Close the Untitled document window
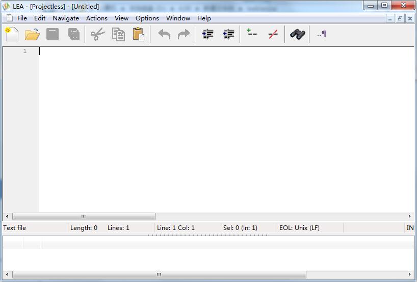Image resolution: width=417 pixels, height=282 pixels. tap(410, 19)
